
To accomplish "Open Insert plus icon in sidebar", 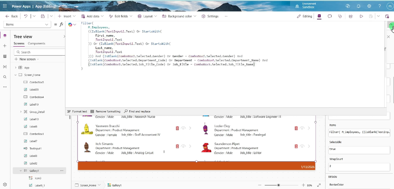I will tap(5, 46).
